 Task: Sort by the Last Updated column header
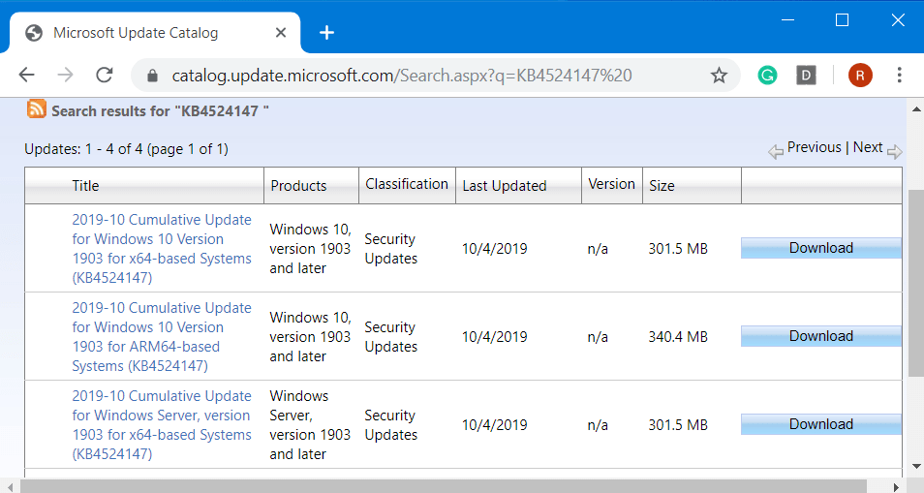(505, 186)
